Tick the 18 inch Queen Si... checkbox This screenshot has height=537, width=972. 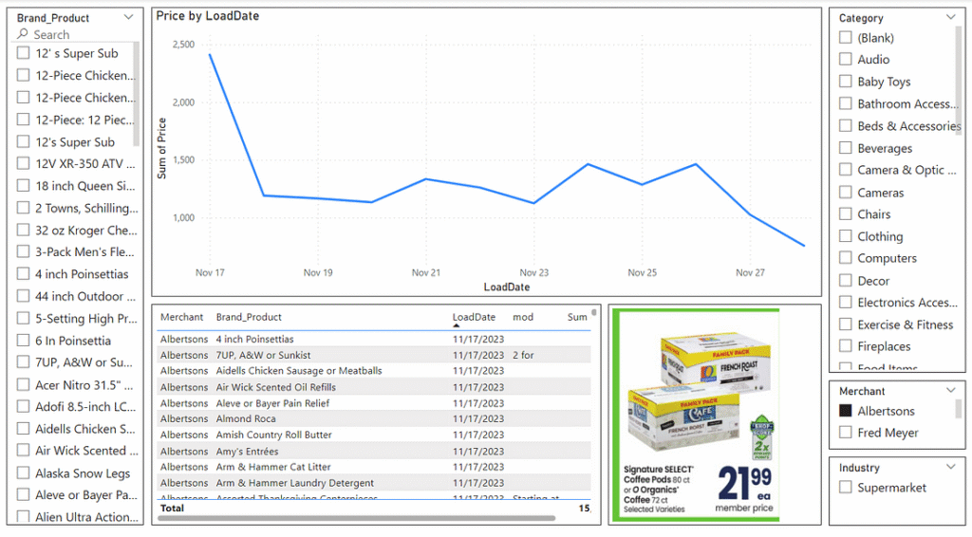pyautogui.click(x=23, y=185)
